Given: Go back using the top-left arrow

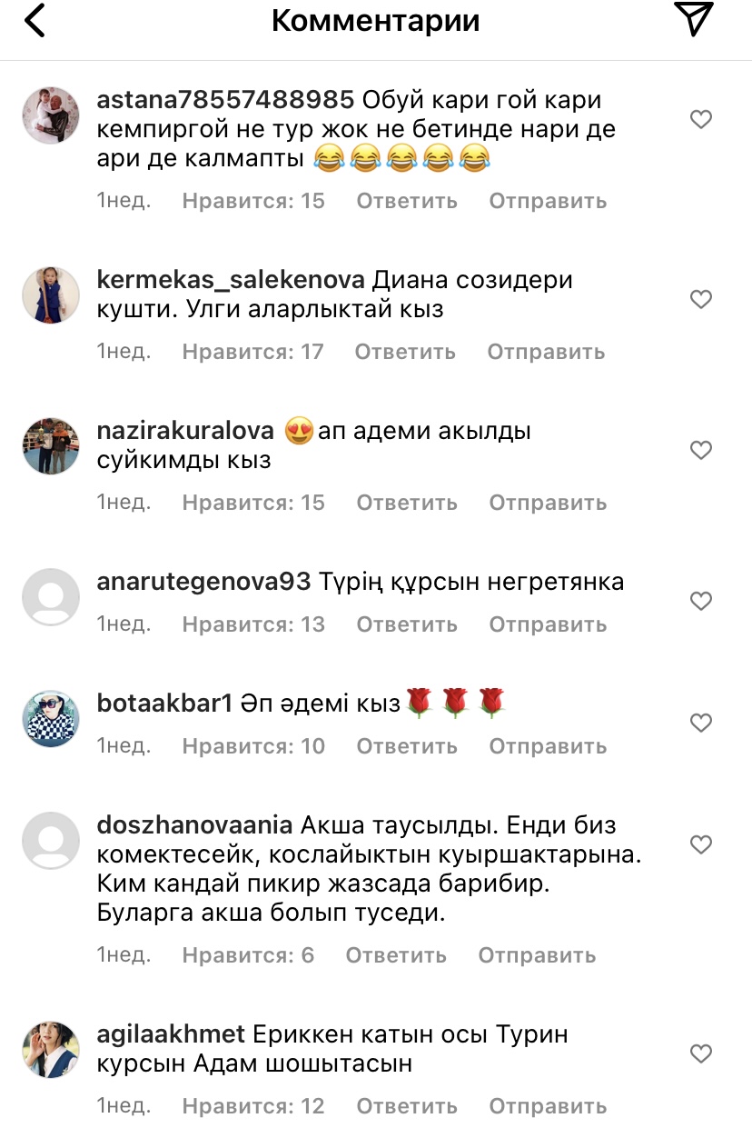Looking at the screenshot, I should click(35, 20).
